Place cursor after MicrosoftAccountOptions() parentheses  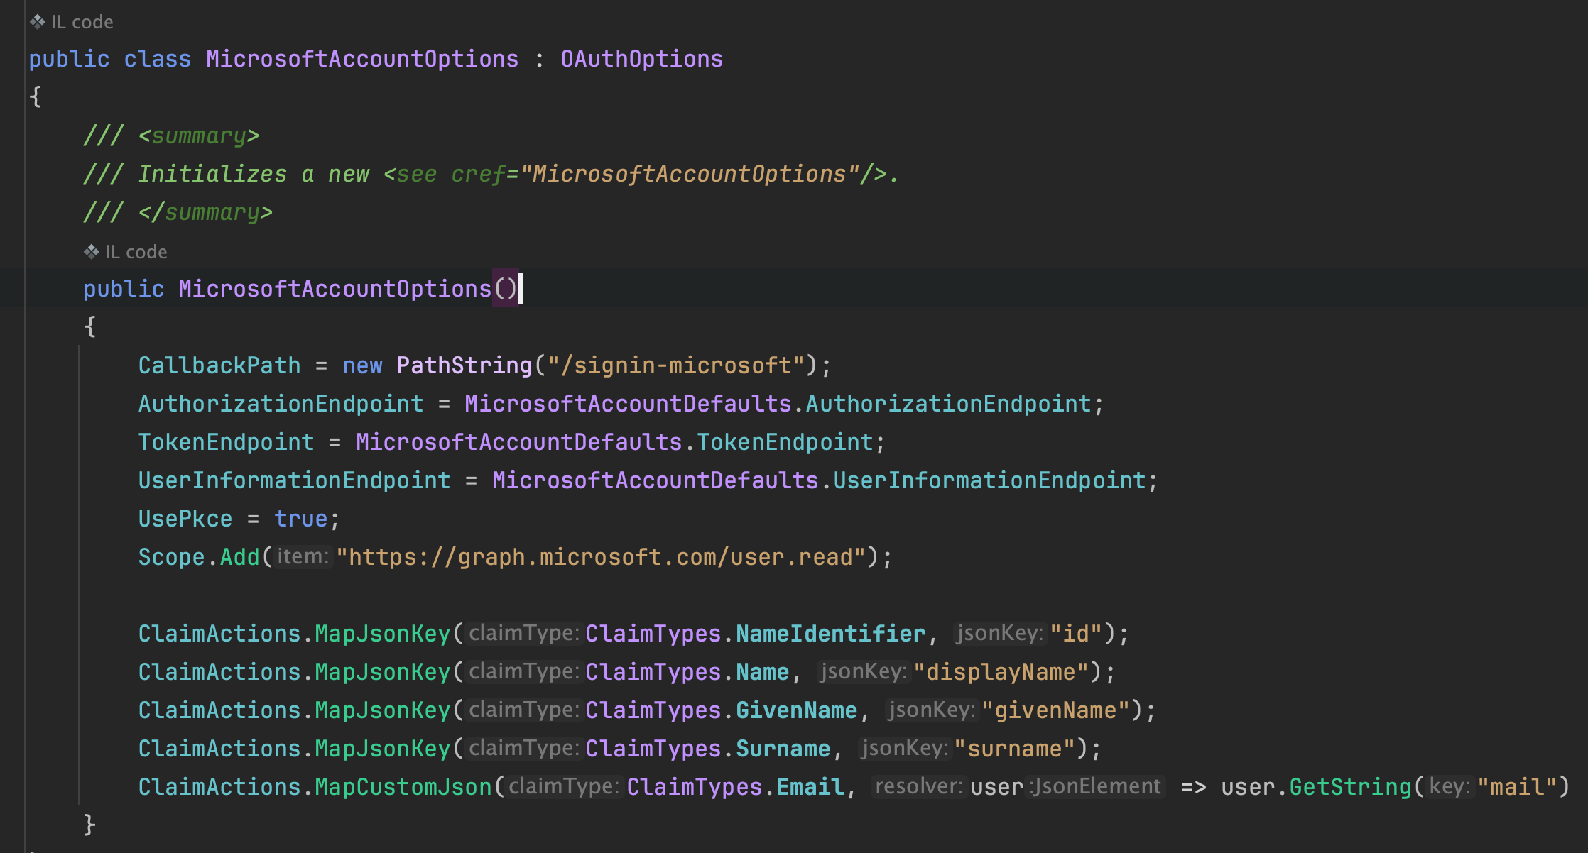tap(523, 288)
